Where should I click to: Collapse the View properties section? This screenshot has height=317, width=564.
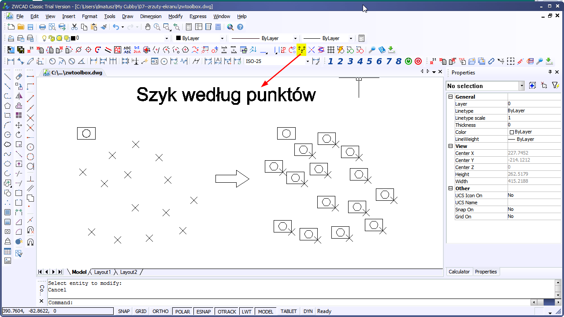[x=450, y=146]
